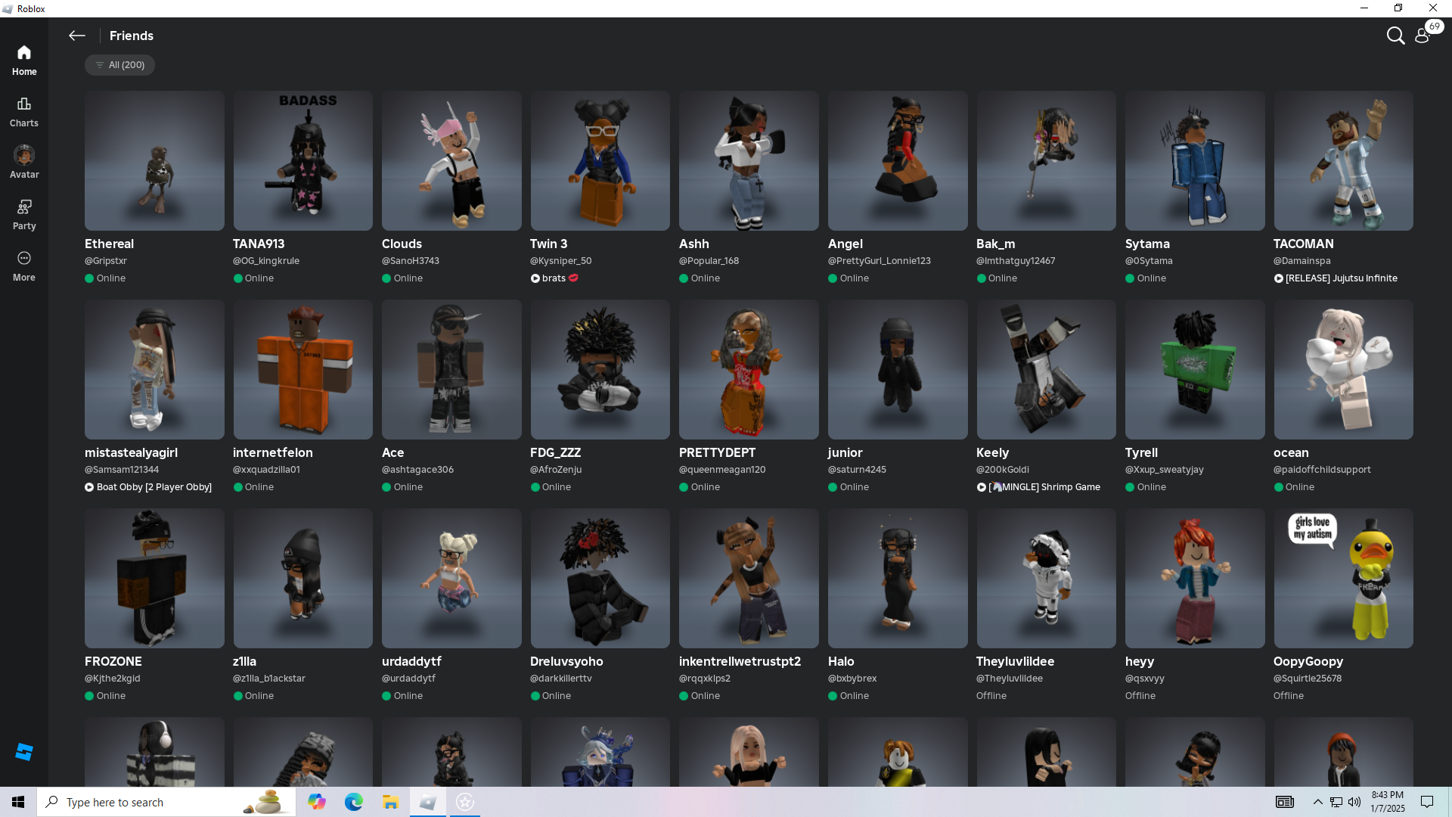The image size is (1452, 817).
Task: Open Microsoft Edge from the taskbar
Action: click(x=354, y=802)
